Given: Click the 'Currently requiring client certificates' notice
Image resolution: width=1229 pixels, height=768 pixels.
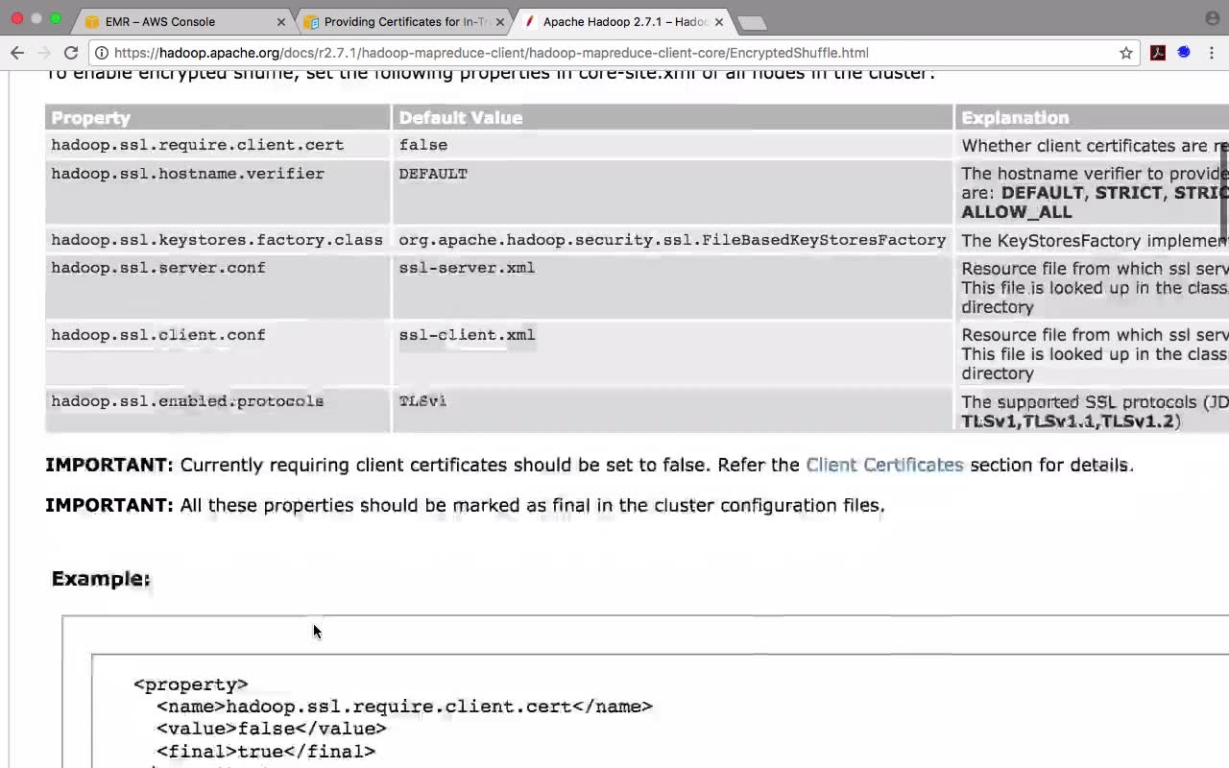Looking at the screenshot, I should pyautogui.click(x=590, y=465).
